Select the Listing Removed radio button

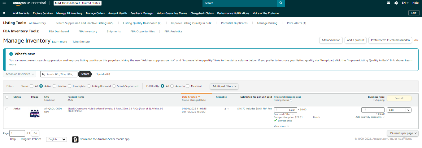click(x=89, y=86)
